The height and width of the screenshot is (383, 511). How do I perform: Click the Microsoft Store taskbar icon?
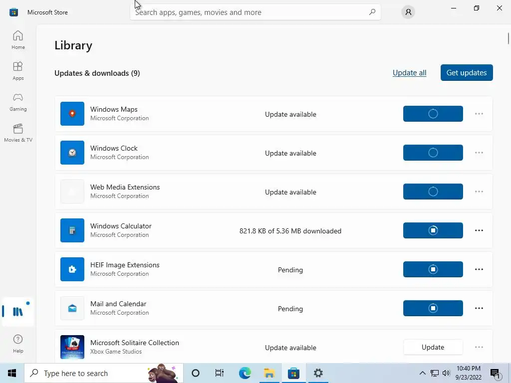tap(293, 373)
